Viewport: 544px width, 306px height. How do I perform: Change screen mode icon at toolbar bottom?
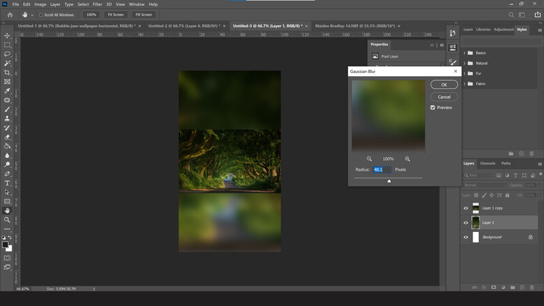[x=7, y=267]
